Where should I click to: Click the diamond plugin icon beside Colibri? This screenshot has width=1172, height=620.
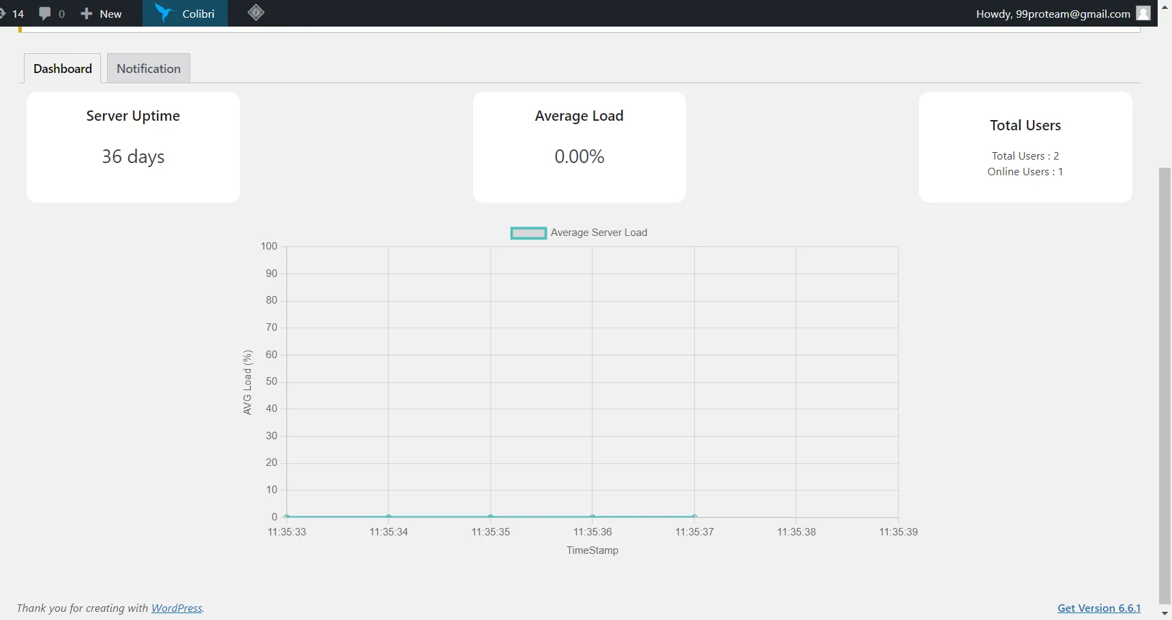coord(256,12)
